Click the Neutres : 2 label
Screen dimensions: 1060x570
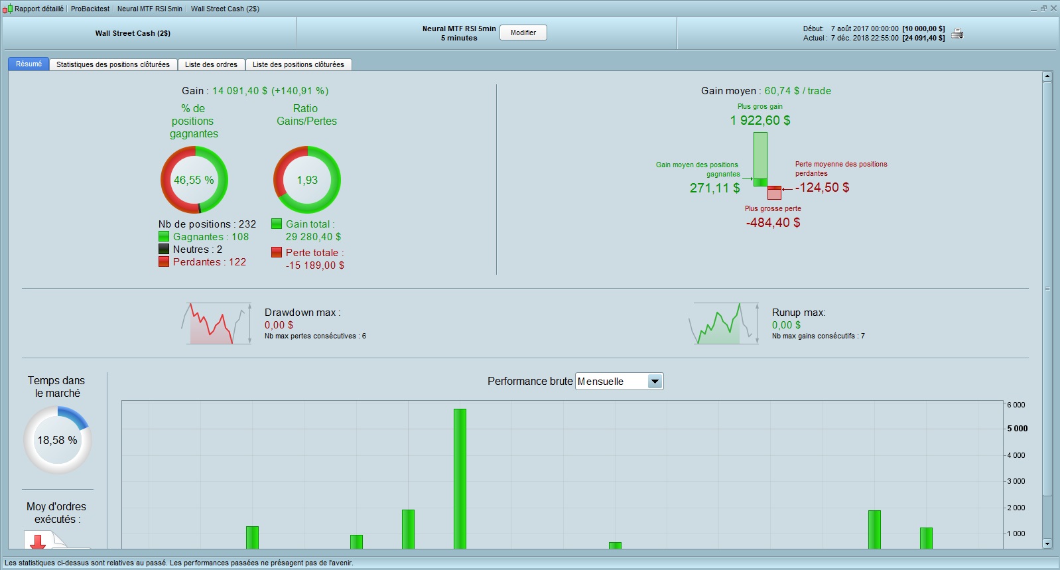click(198, 249)
